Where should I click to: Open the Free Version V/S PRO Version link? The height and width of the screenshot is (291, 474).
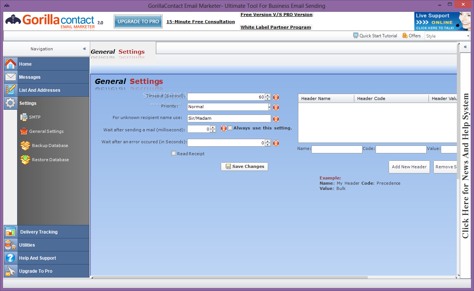point(276,15)
